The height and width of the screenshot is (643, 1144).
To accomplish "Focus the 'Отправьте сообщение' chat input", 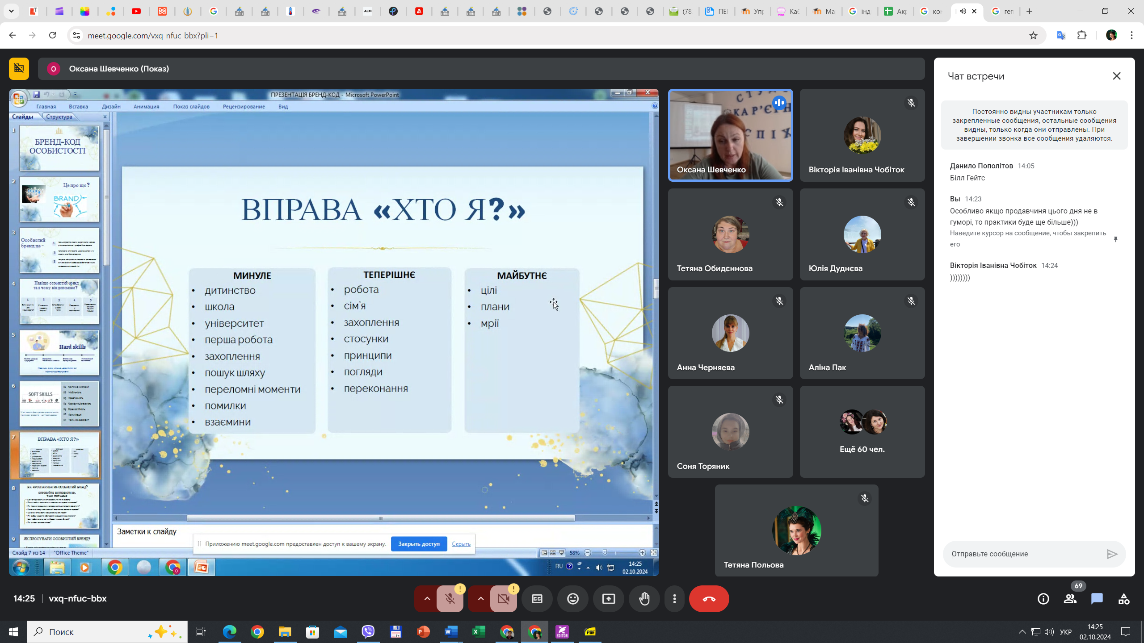I will (1023, 554).
